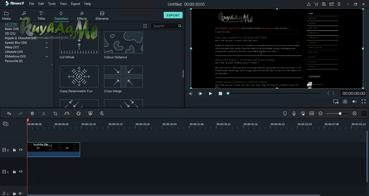This screenshot has width=369, height=196.
Task: Hide video track 1 with eye icon
Action: pos(21,172)
